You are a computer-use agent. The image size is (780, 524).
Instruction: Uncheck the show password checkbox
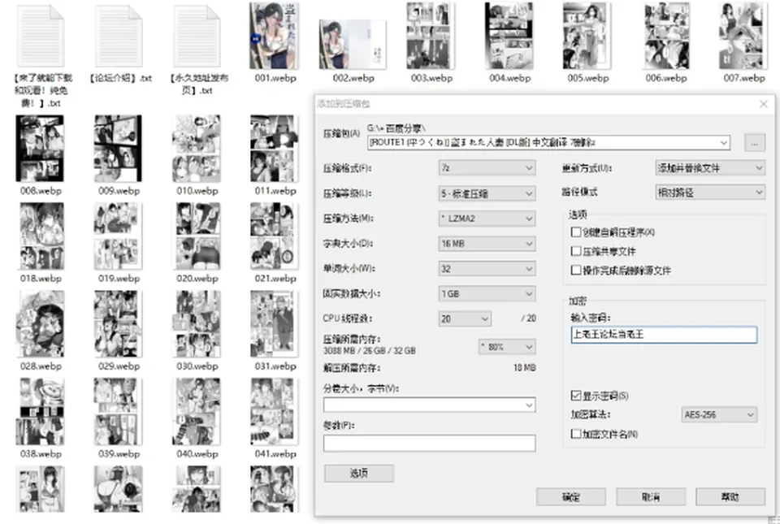click(x=576, y=396)
